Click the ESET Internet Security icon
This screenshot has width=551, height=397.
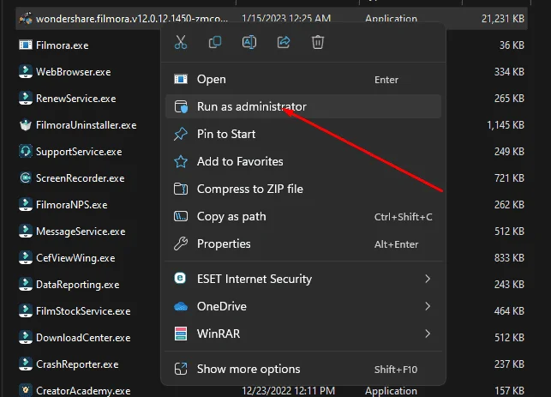pos(181,279)
